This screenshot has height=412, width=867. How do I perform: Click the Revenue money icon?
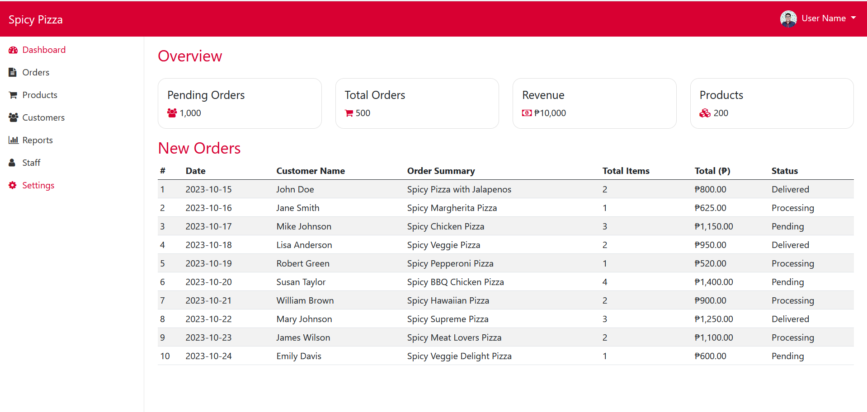tap(527, 113)
